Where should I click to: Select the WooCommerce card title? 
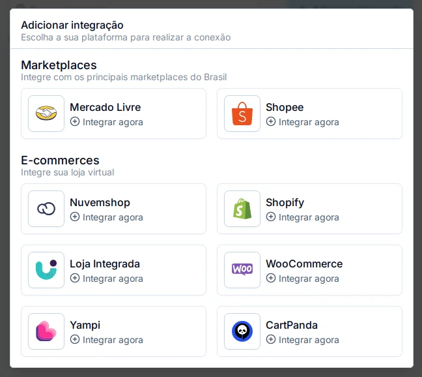(304, 264)
